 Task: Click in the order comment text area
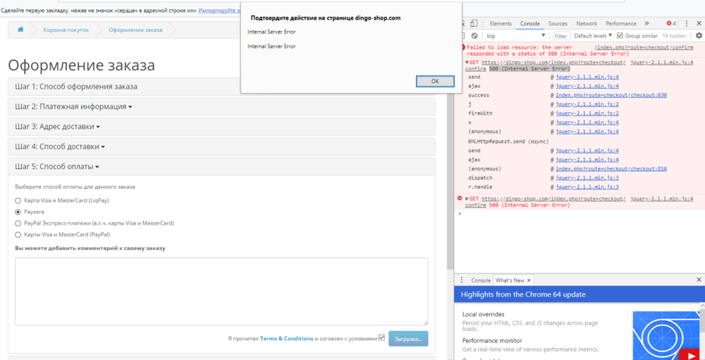(221, 290)
